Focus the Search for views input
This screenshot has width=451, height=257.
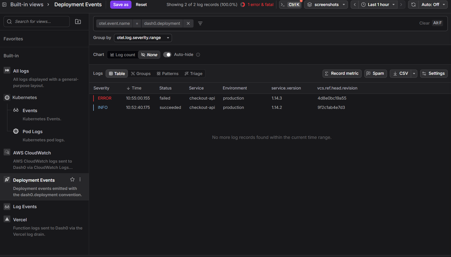(36, 21)
